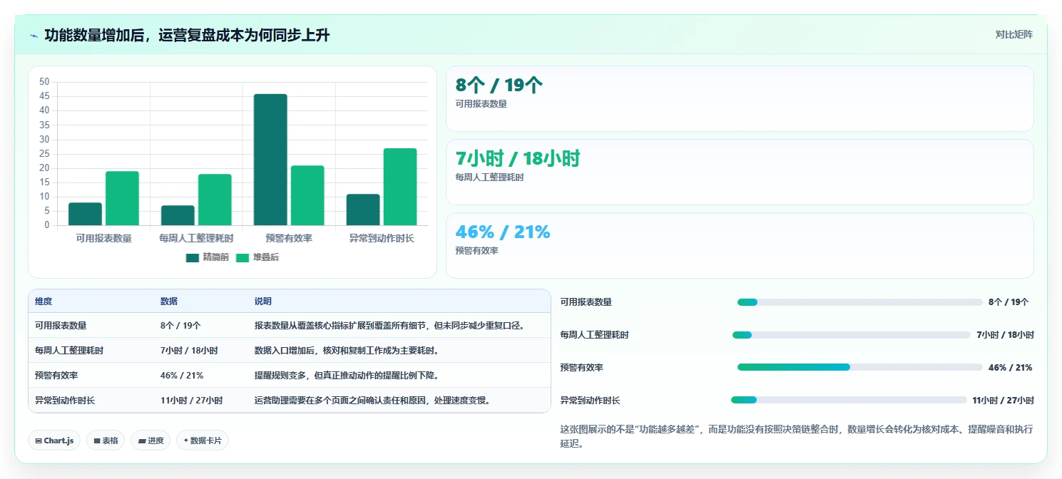Click the lightning icon before the title
Image resolution: width=1062 pixels, height=479 pixels.
34,36
